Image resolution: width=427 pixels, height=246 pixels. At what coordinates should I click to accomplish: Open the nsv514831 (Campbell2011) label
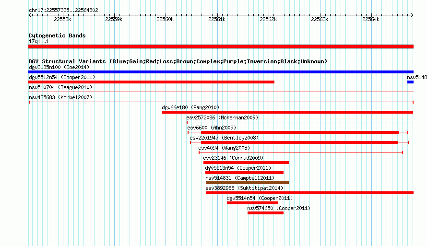pos(240,178)
